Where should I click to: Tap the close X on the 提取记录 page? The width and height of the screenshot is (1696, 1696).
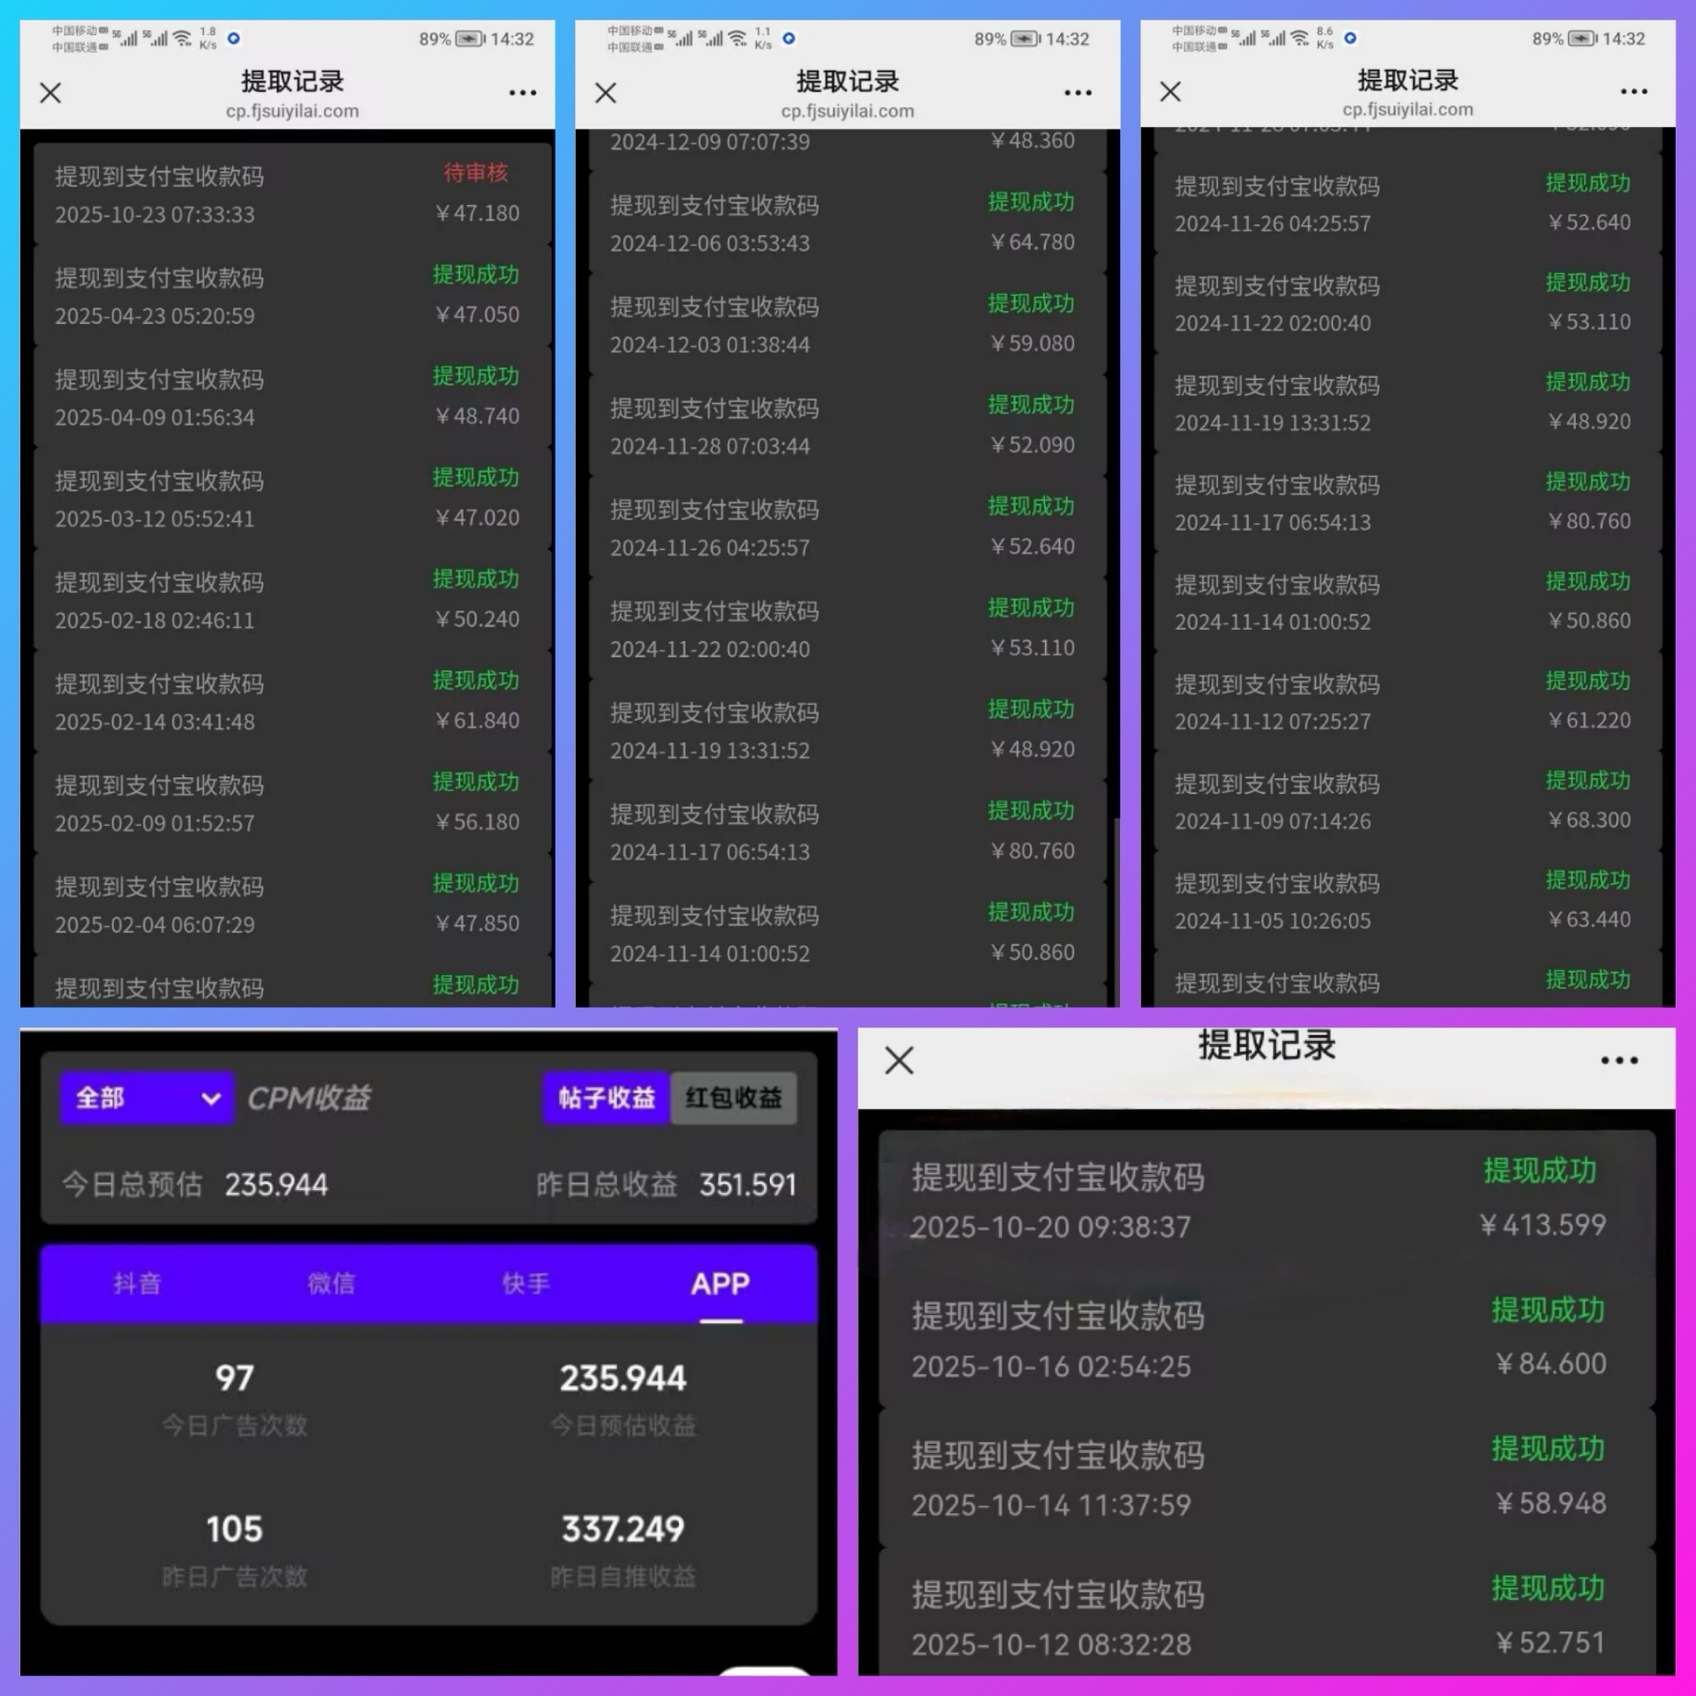point(50,92)
